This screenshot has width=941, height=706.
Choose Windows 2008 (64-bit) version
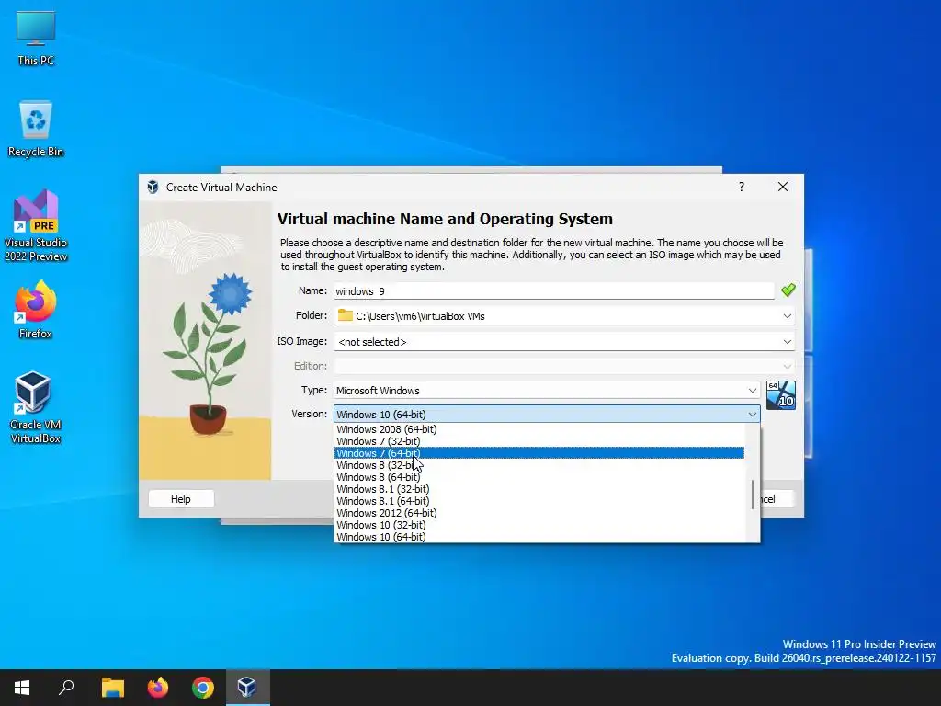click(x=539, y=429)
